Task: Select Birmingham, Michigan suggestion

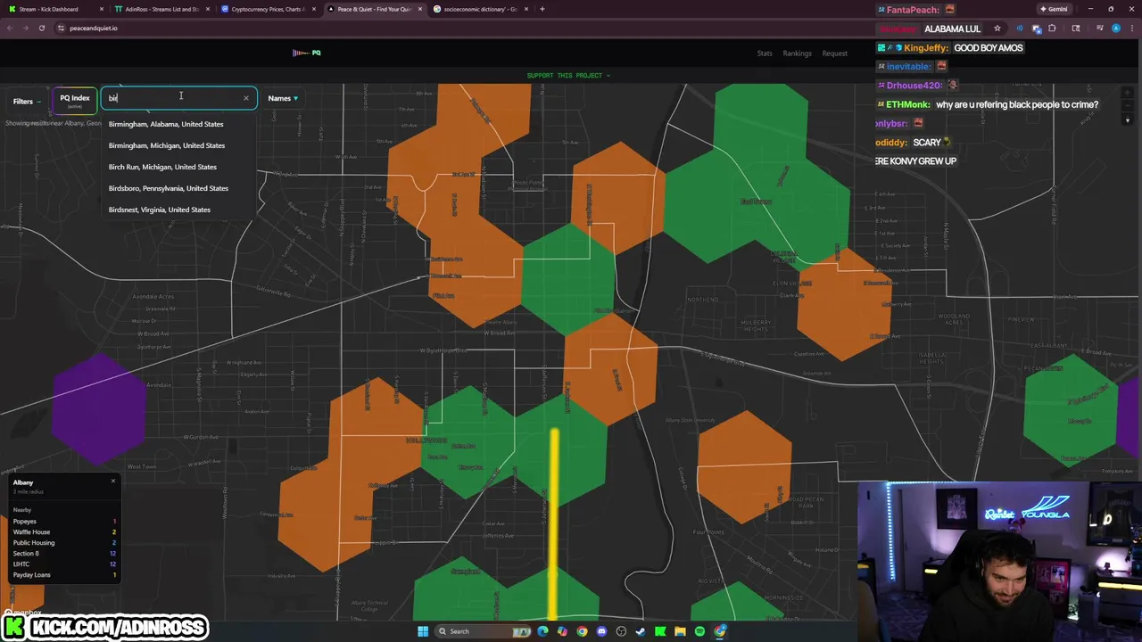Action: click(x=178, y=145)
